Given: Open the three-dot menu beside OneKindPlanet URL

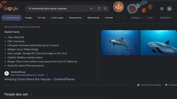Looking at the screenshot, I should tap(47, 75).
